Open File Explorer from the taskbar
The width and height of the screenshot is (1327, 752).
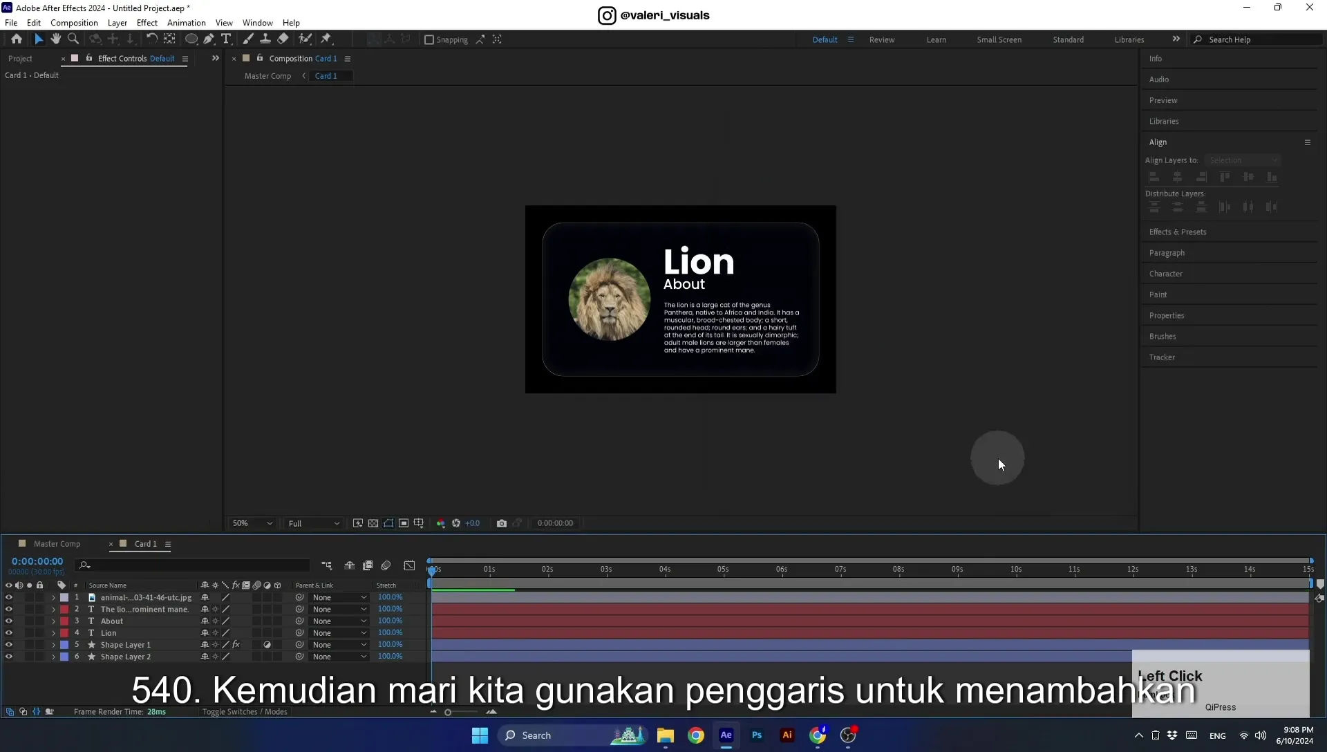click(x=666, y=735)
